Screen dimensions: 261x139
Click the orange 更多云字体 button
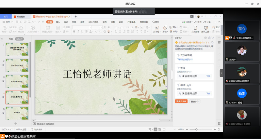(x=181, y=102)
